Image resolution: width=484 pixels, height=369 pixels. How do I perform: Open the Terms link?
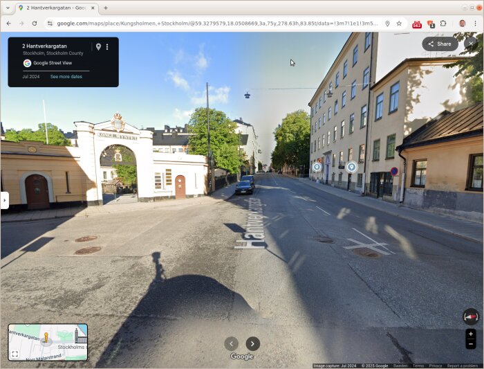(x=418, y=366)
